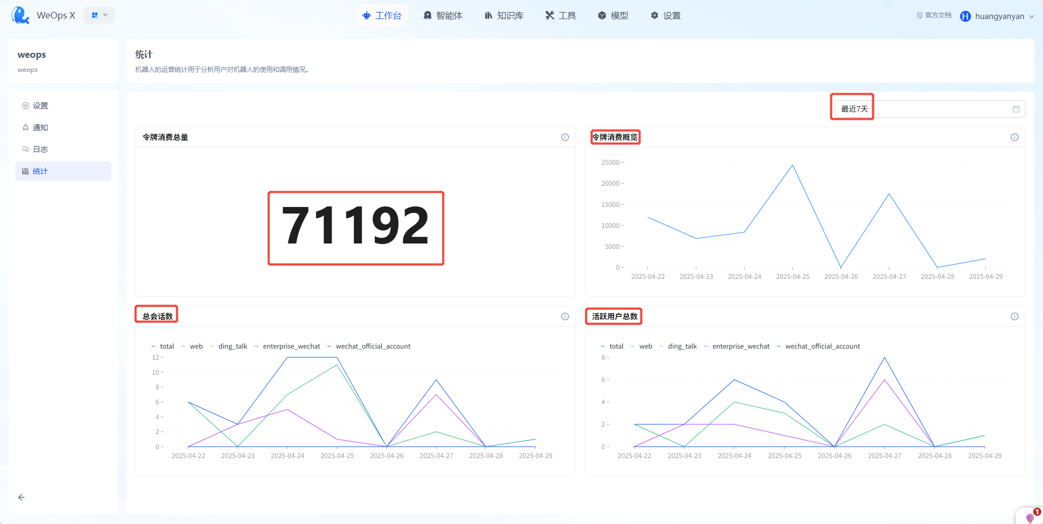The image size is (1043, 524).
Task: Expand the huangyanyan account dropdown arrow
Action: pos(1032,17)
